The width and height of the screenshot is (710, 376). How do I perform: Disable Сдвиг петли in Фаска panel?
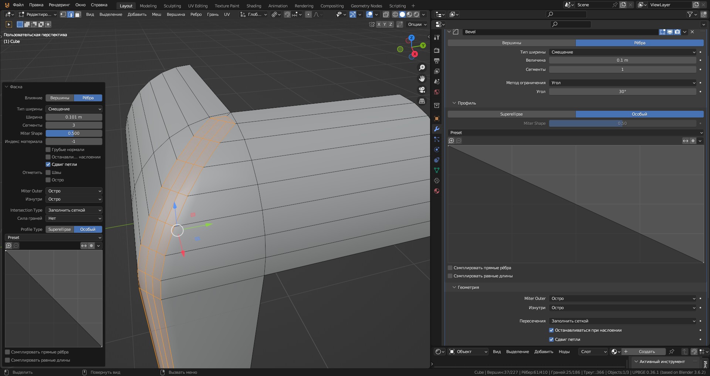(48, 164)
